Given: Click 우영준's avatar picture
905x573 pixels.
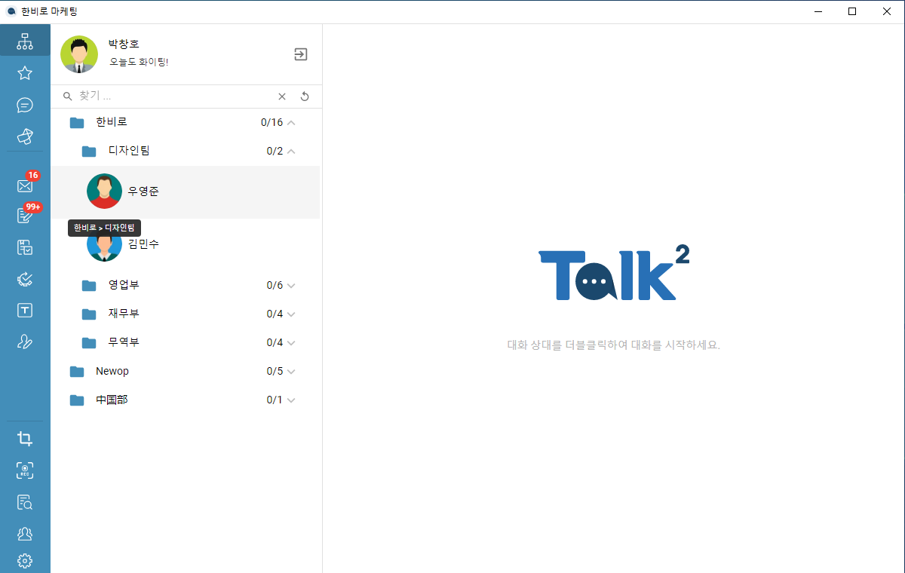Looking at the screenshot, I should point(104,192).
